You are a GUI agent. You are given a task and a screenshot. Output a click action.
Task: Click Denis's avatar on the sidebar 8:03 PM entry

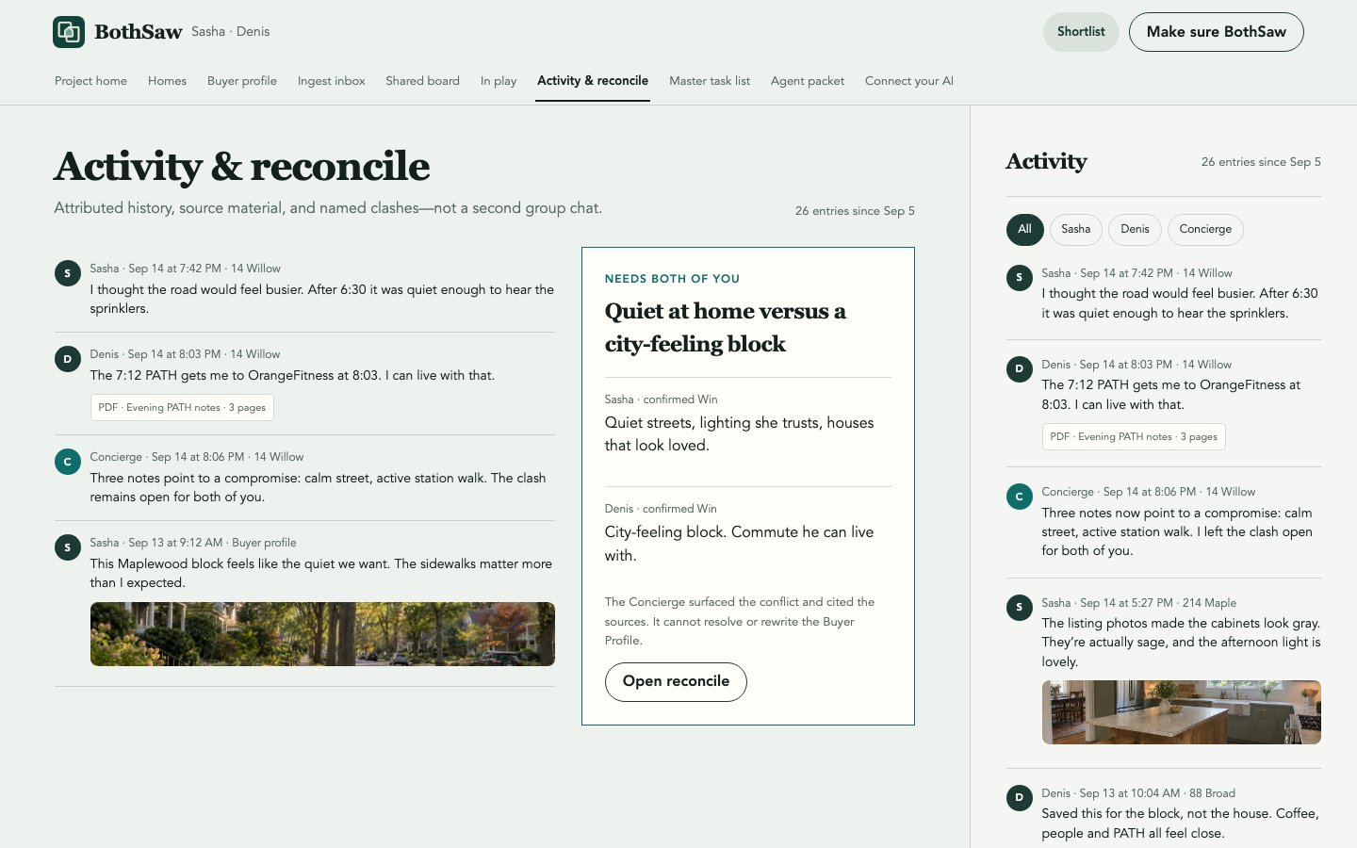tap(1020, 370)
